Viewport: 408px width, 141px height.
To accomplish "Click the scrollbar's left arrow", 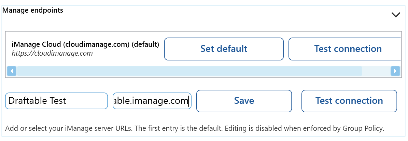I will pos(12,71).
